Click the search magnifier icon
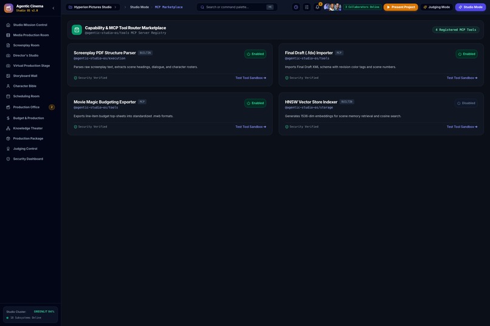The image size is (490, 326). [202, 7]
